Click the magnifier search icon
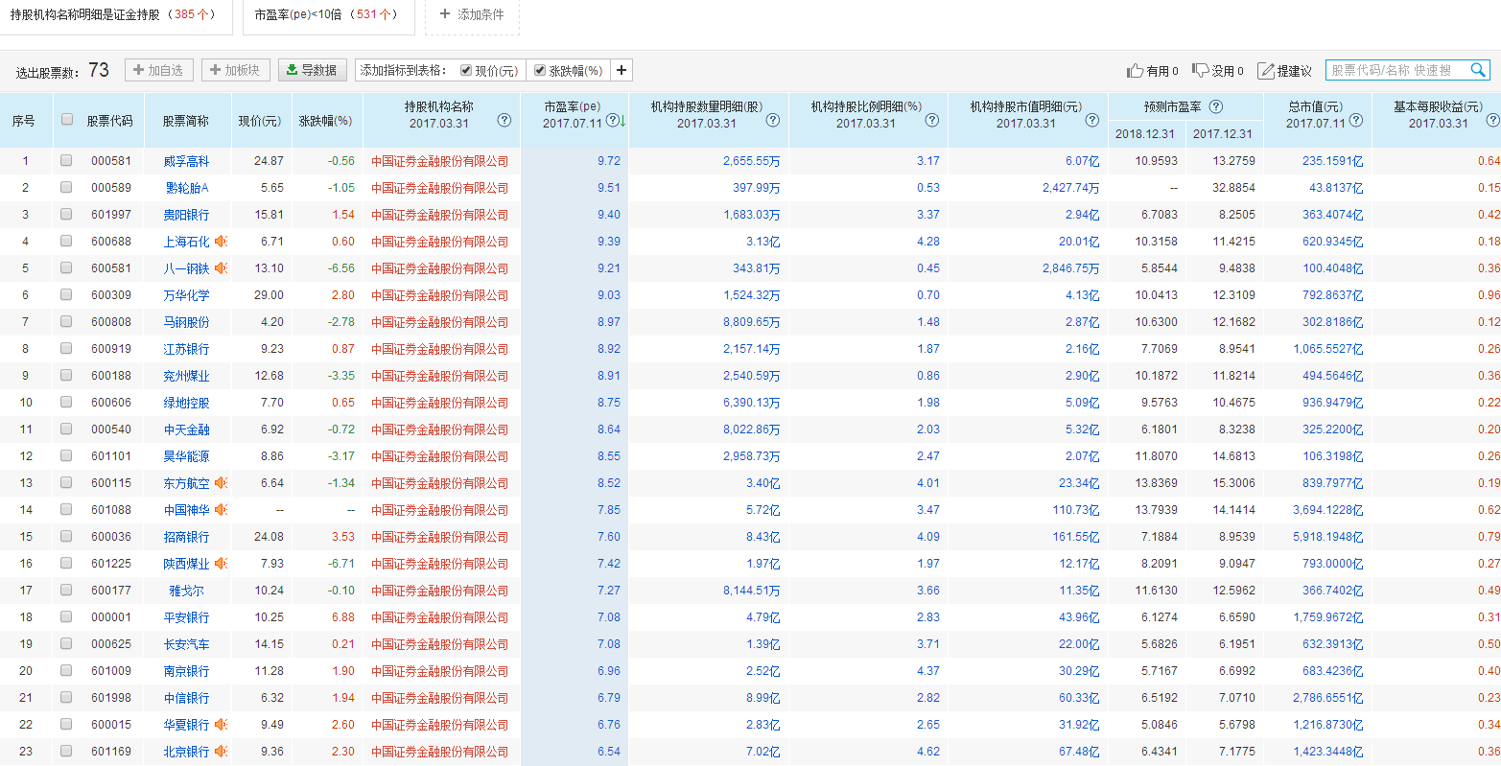1501x766 pixels. tap(1478, 70)
